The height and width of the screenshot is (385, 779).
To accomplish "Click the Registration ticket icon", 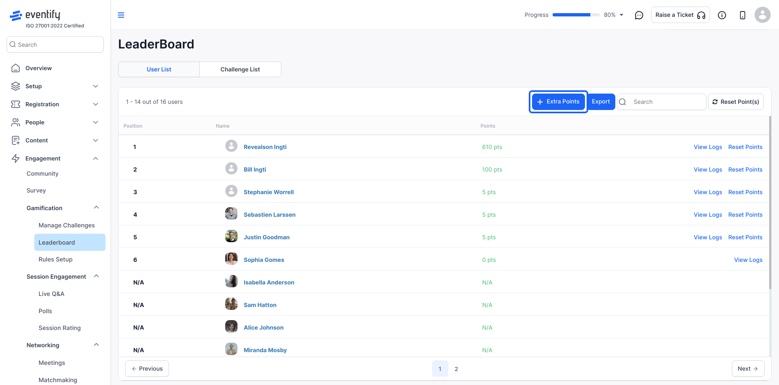I will [x=16, y=104].
